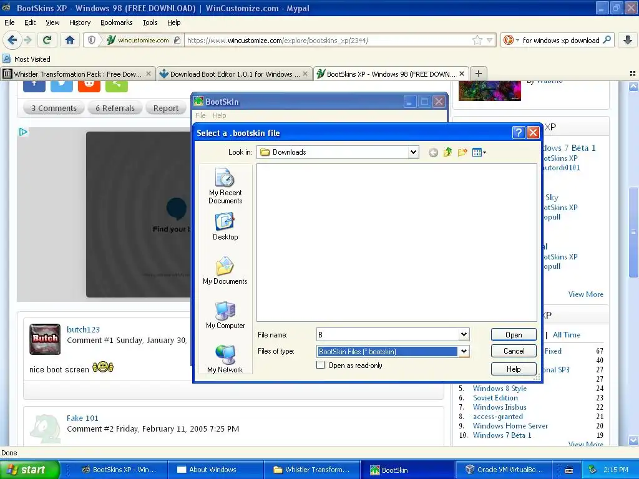This screenshot has height=479, width=639.
Task: Open the Downloads arrow in browser toolbar
Action: click(628, 40)
